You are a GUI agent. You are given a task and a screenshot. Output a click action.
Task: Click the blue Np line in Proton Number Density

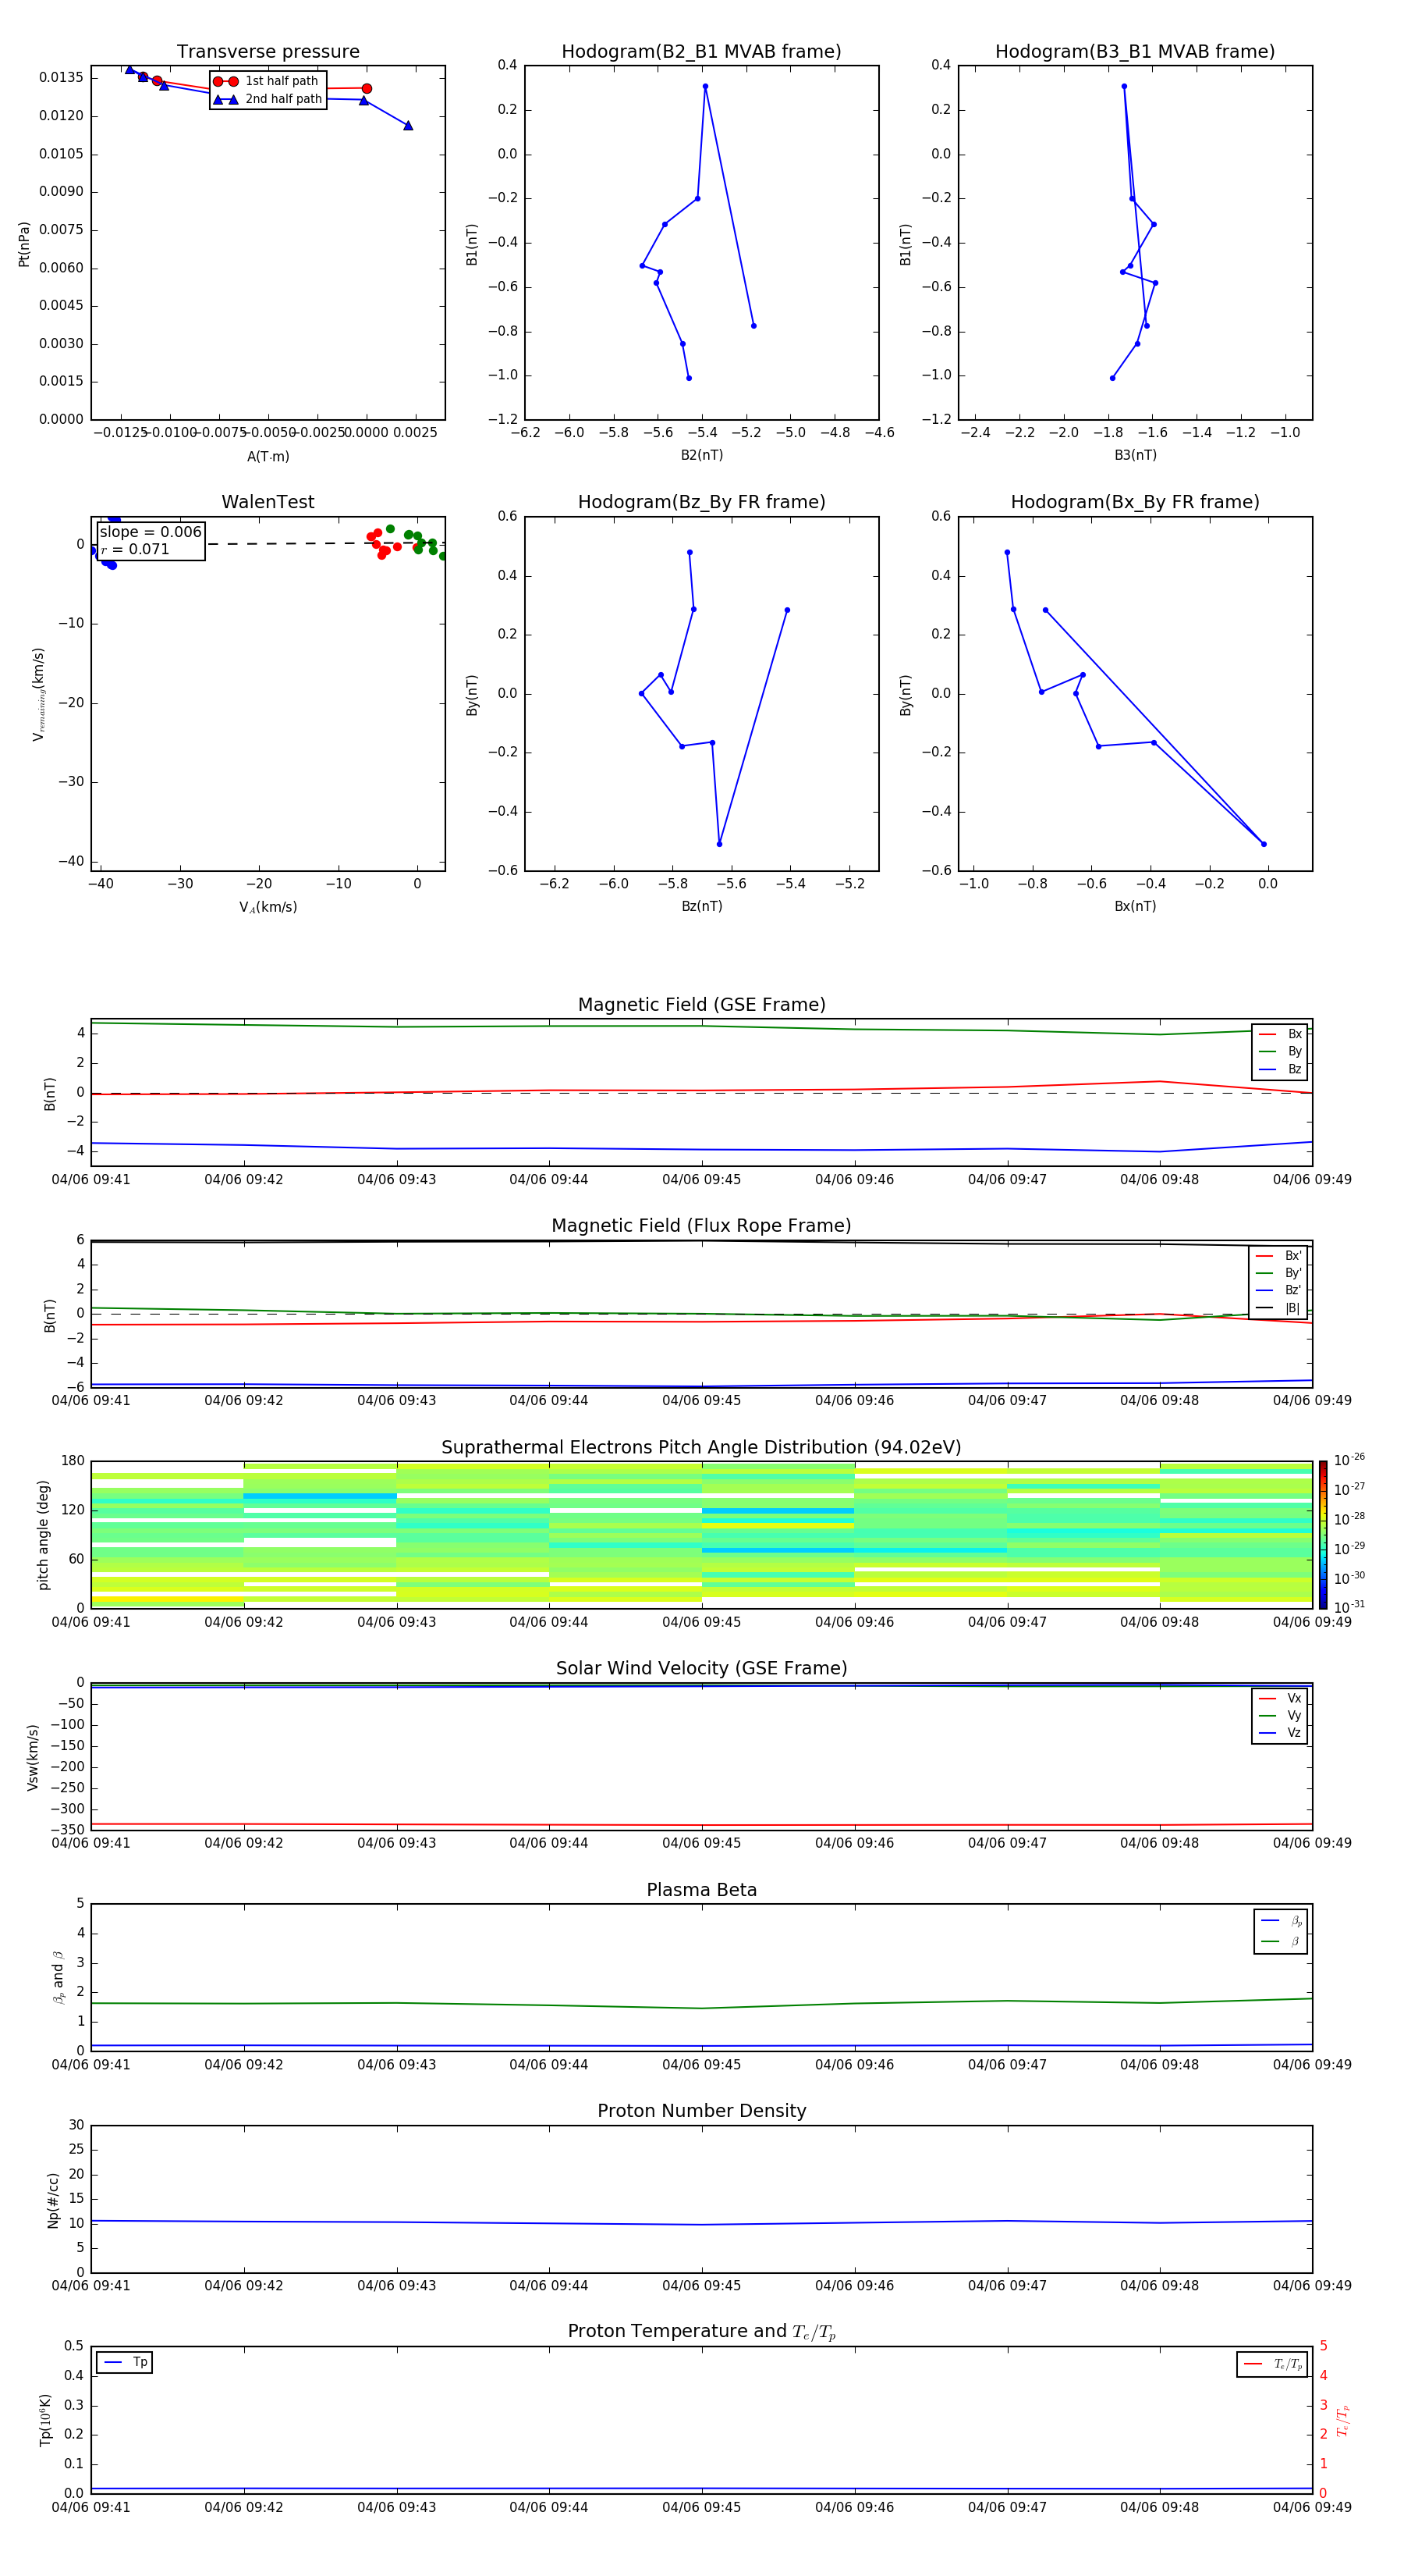tap(701, 2225)
